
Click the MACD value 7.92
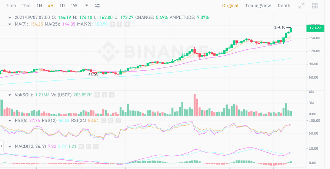point(52,146)
